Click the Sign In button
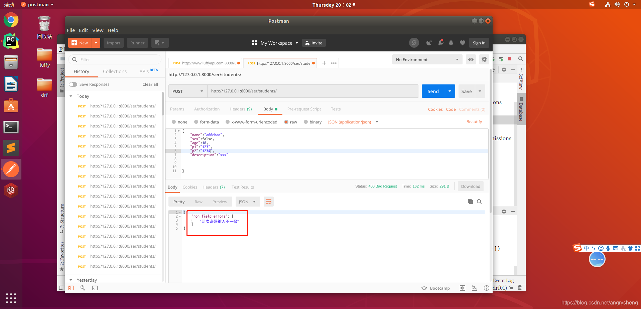This screenshot has height=309, width=641. [479, 43]
